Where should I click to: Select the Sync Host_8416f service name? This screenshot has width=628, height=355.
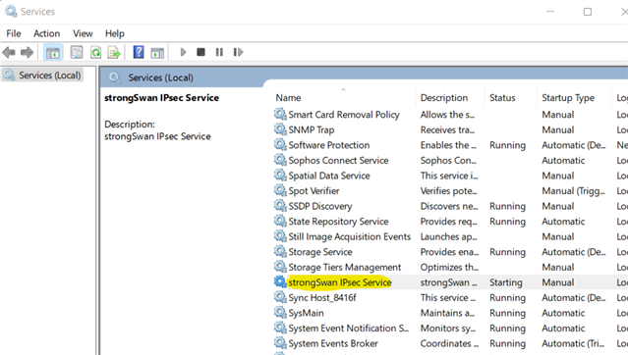[322, 298]
